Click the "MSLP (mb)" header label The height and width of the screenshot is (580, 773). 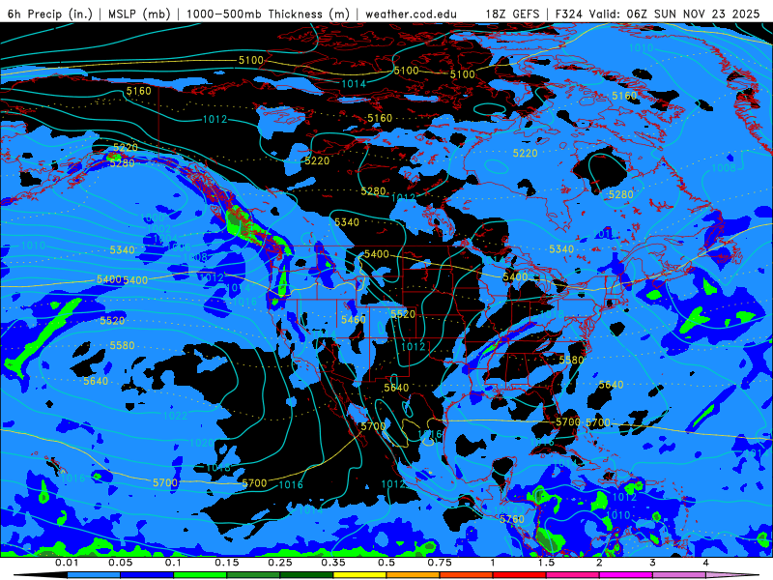pos(139,14)
